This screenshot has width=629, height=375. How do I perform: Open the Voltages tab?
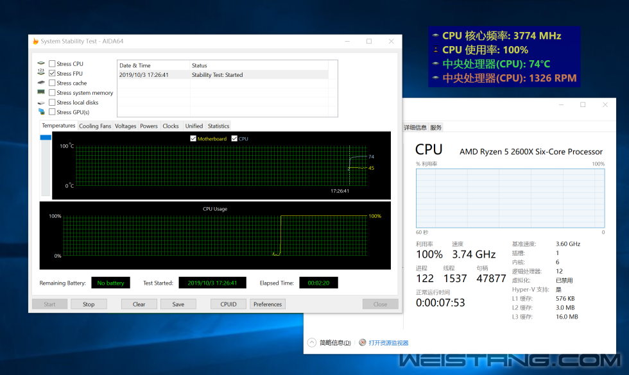point(126,126)
